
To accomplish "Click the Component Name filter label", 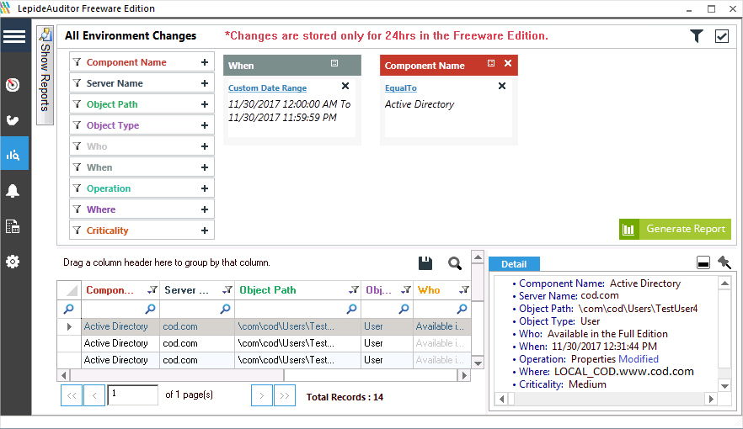I will point(126,62).
